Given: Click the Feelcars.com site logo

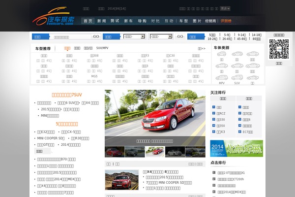Looking at the screenshot, I should pyautogui.click(x=54, y=16).
